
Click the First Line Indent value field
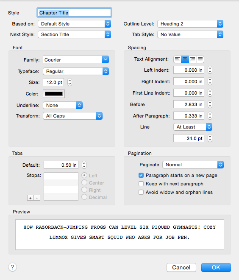coord(189,93)
